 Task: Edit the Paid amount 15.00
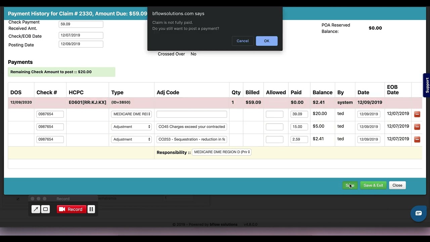[299, 127]
